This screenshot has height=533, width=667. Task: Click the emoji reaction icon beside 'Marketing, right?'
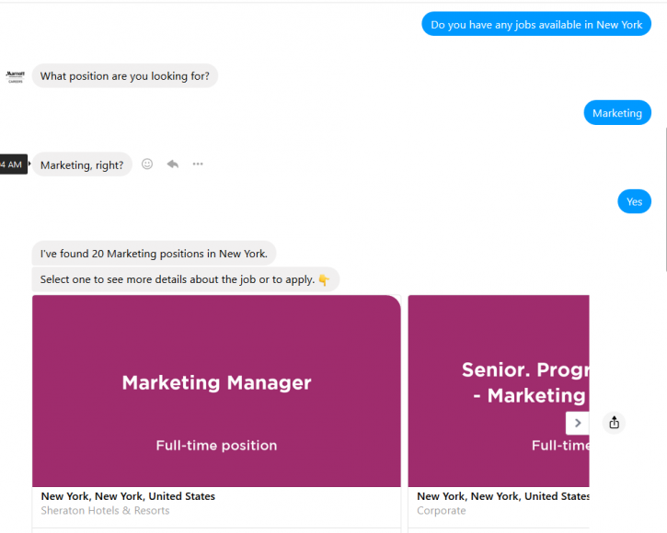147,164
